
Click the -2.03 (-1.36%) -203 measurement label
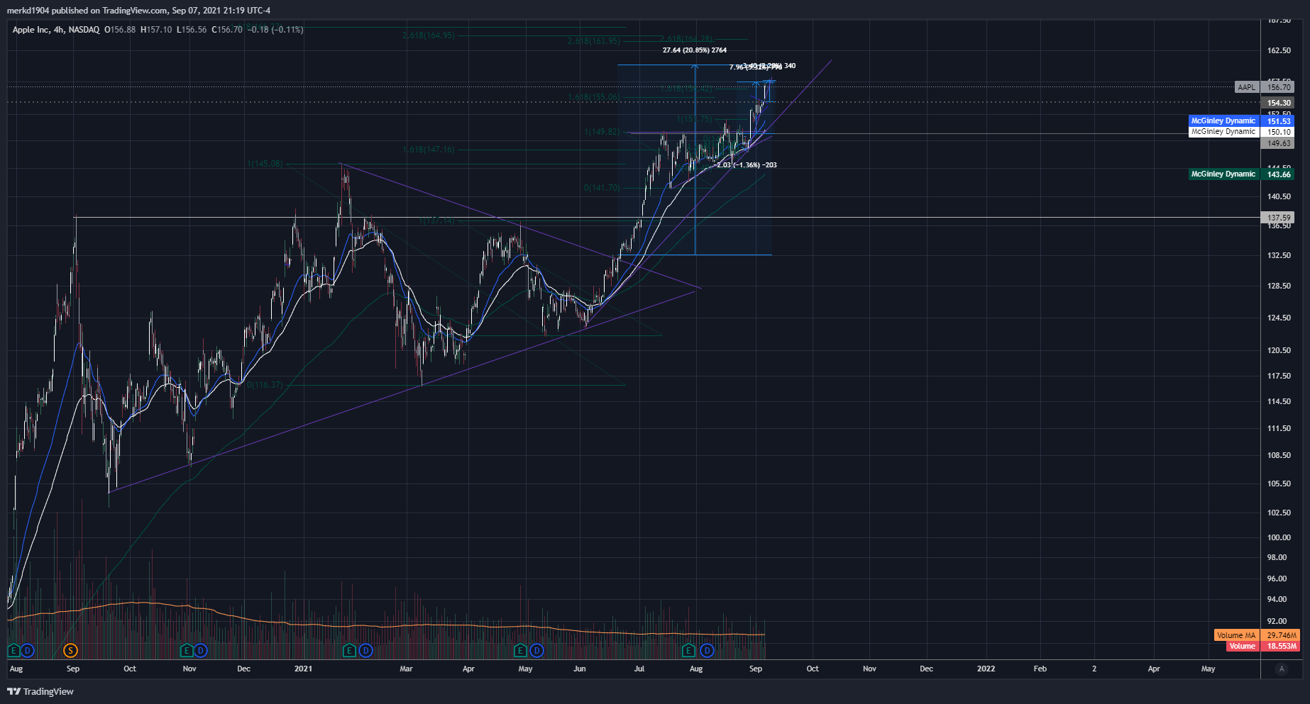point(747,165)
